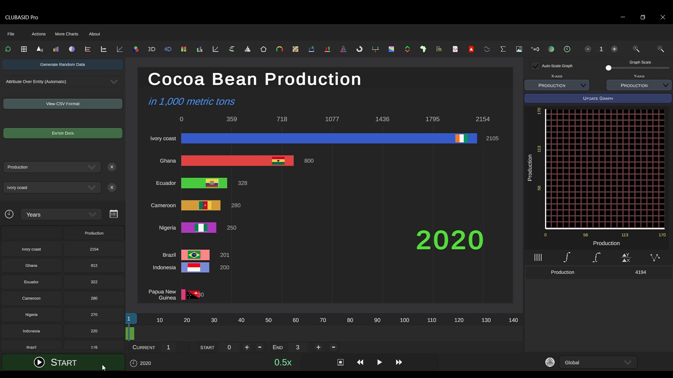673x378 pixels.
Task: Click the image picture toolbar icon
Action: 519,49
